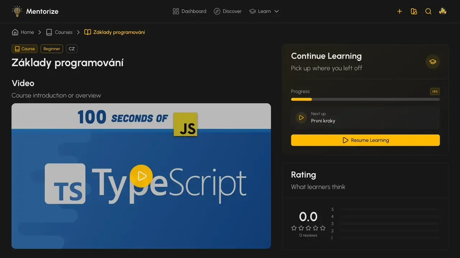Click the course title Základy programování heading

[x=68, y=63]
